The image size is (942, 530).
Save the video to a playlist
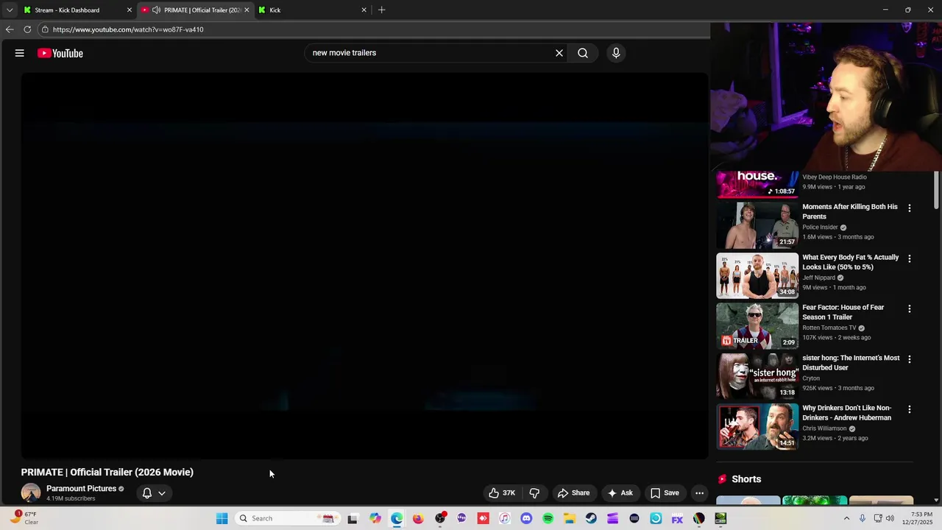click(x=665, y=493)
